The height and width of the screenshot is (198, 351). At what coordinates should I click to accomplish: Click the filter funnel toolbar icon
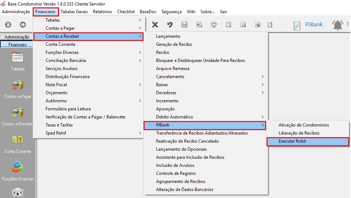tap(214, 25)
